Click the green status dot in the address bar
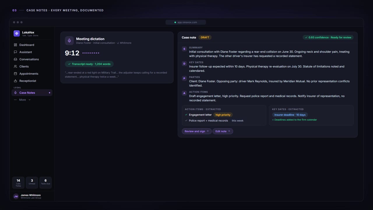 pyautogui.click(x=175, y=22)
